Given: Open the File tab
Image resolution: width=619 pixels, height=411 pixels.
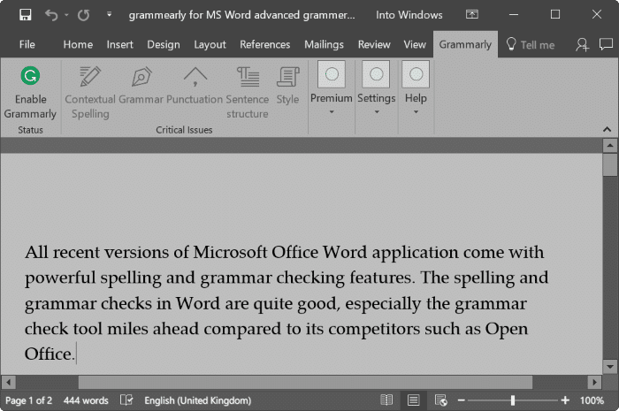Looking at the screenshot, I should click(x=27, y=44).
